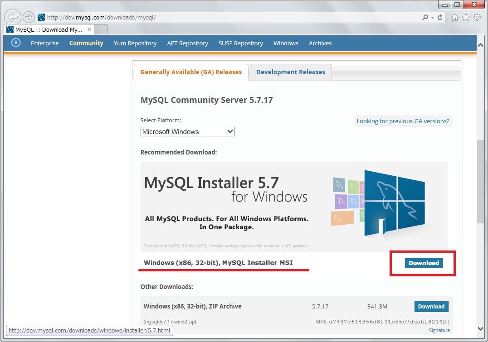488x342 pixels.
Task: Open the 'Looking for previous GA versions?' link
Action: [x=403, y=121]
